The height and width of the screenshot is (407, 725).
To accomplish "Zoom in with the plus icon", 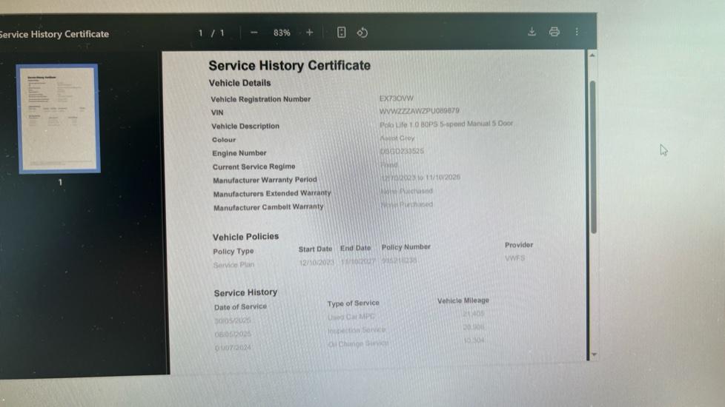I will point(309,33).
